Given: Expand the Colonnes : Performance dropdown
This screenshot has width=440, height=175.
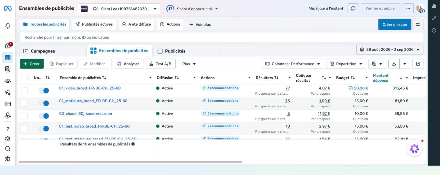Looking at the screenshot, I should [293, 64].
